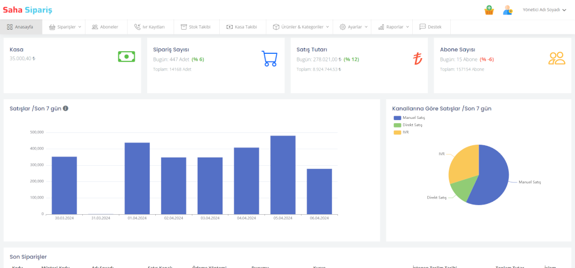Open the Ayarlar menu
The width and height of the screenshot is (575, 268).
pyautogui.click(x=352, y=27)
